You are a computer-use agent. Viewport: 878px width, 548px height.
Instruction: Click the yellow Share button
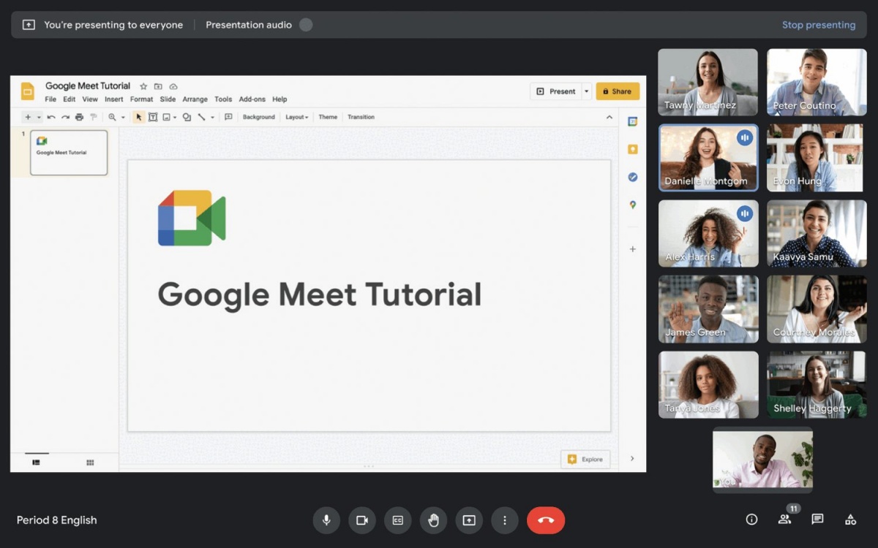[618, 91]
